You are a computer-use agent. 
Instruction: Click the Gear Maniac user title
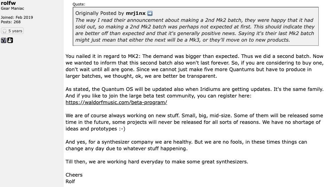click(x=13, y=8)
